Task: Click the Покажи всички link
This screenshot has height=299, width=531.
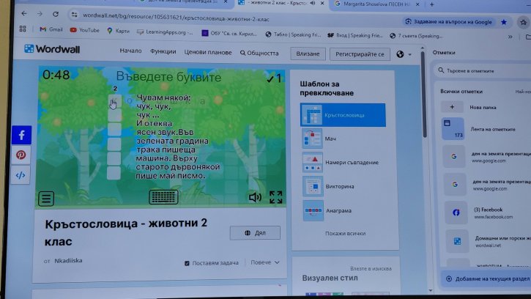Action: pos(345,233)
